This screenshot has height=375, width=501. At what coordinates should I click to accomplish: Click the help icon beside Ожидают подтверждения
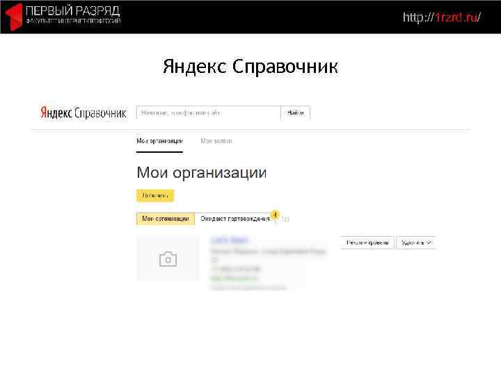pyautogui.click(x=286, y=219)
